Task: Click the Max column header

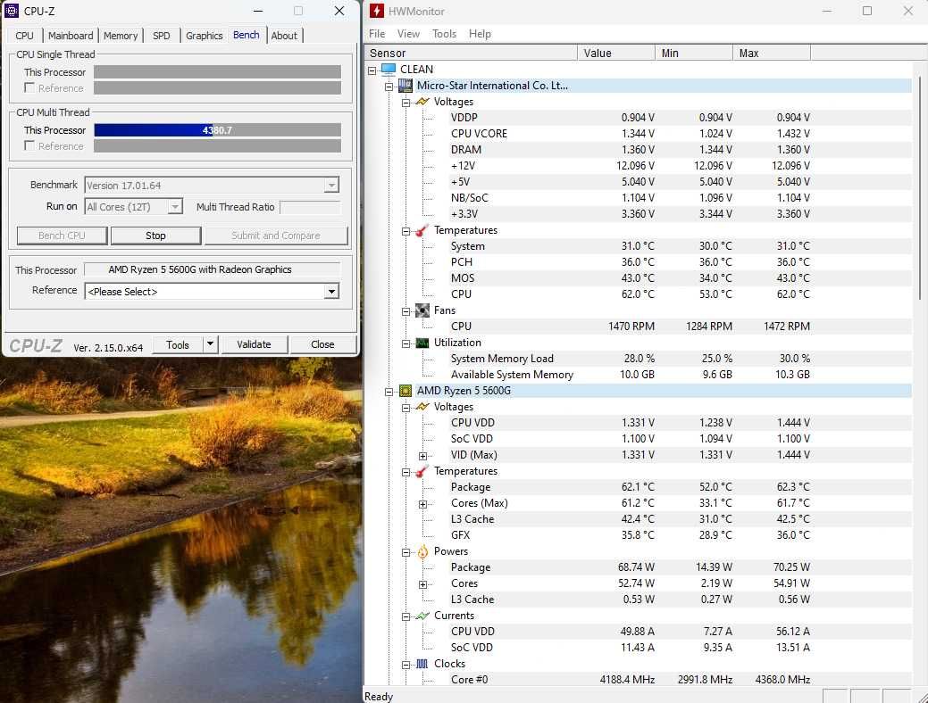Action: (772, 53)
